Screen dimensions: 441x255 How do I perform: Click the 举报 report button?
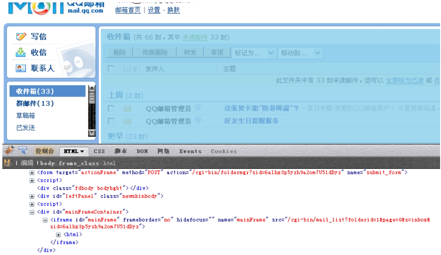click(217, 53)
